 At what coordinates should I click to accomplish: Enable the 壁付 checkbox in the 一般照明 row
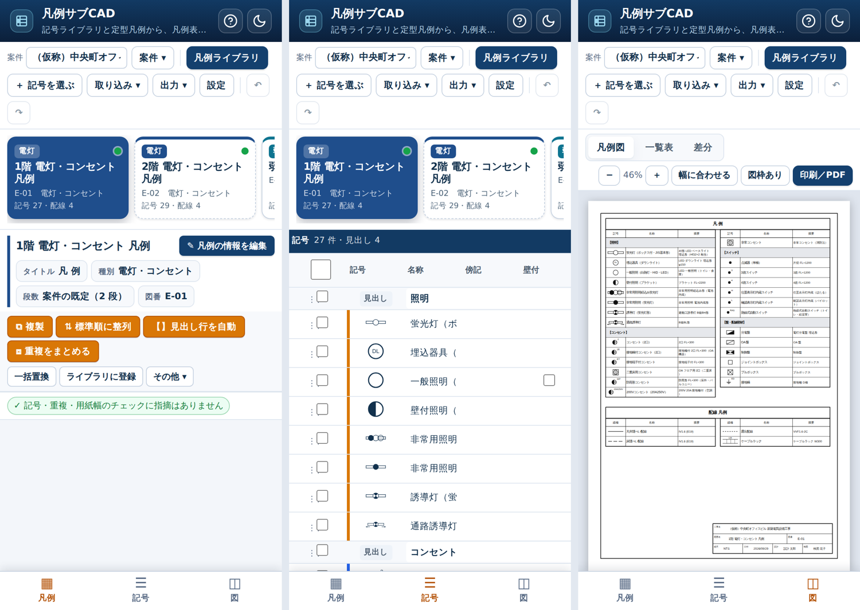(549, 380)
